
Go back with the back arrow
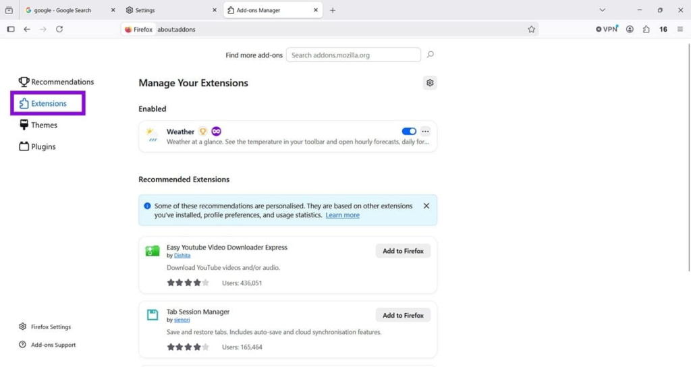[x=27, y=29]
